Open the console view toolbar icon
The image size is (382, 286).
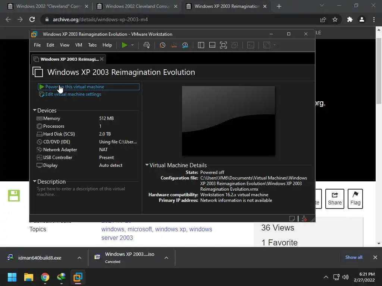coord(251,45)
